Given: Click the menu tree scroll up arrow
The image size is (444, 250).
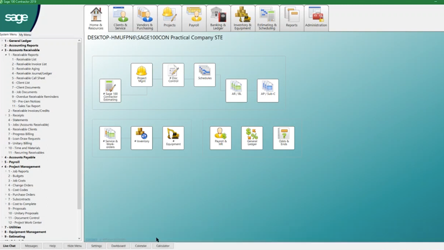Looking at the screenshot, I should [x=79, y=41].
